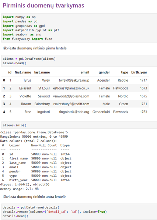Click the email 'twrey0@sakura.ne.jp'
The height and width of the screenshot is (220, 157).
74,80
